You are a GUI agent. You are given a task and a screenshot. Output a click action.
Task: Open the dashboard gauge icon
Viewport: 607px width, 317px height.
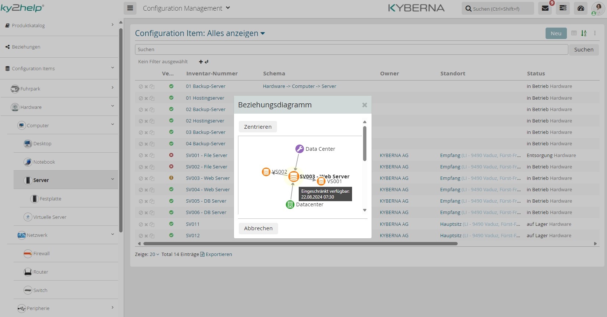(581, 8)
